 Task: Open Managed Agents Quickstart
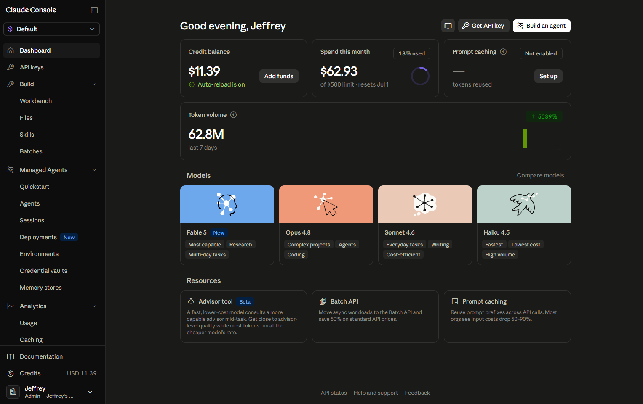[35, 187]
